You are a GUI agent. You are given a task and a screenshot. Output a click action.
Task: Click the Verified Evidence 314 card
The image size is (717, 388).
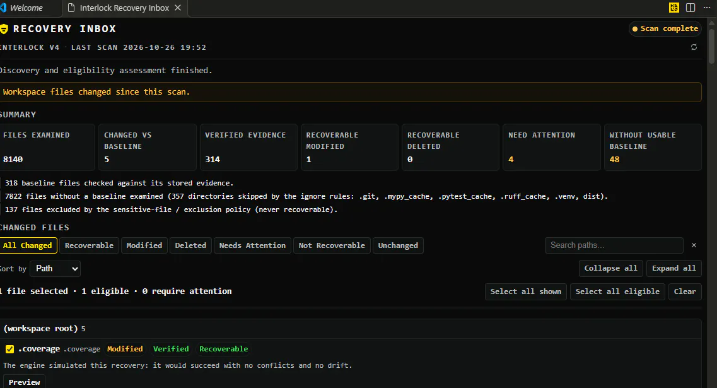click(248, 148)
